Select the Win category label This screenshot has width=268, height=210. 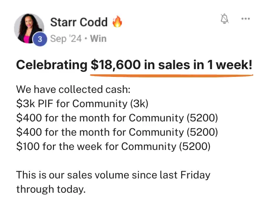98,39
